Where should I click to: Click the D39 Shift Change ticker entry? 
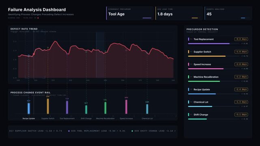coord(154,131)
